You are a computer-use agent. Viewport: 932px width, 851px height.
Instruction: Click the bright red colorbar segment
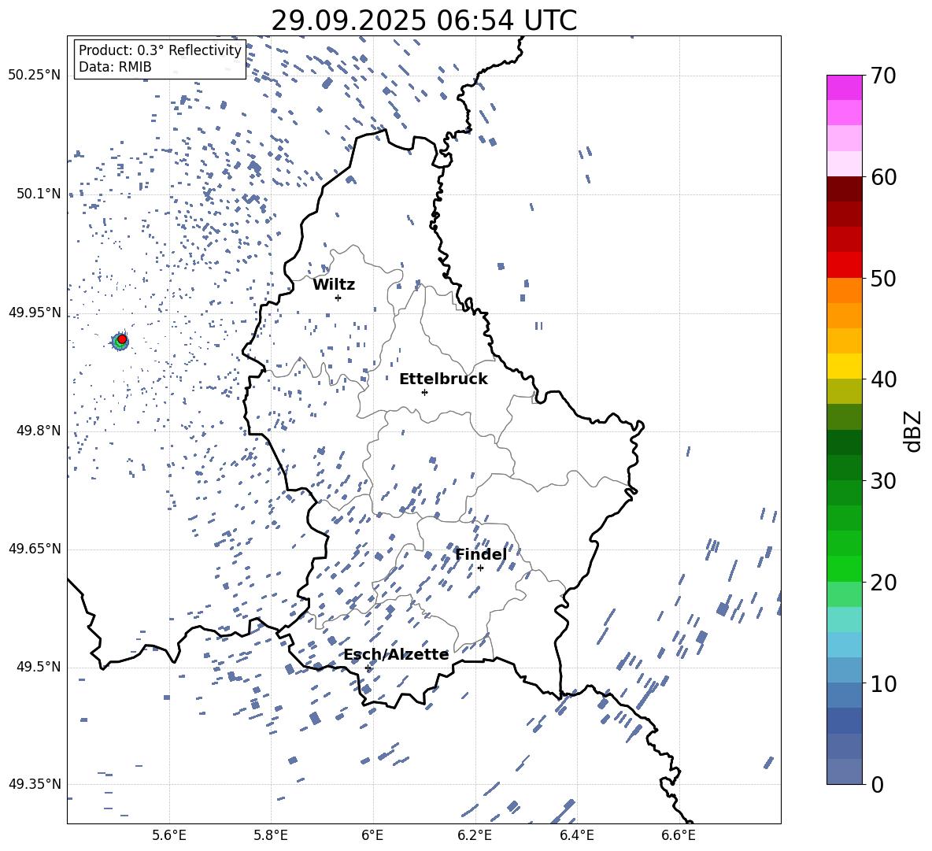click(x=844, y=265)
